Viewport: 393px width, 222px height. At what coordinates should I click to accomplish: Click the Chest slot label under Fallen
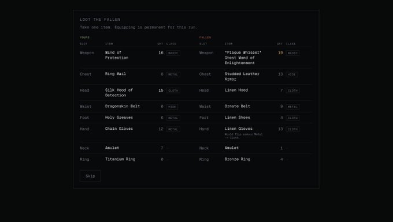[x=205, y=74]
